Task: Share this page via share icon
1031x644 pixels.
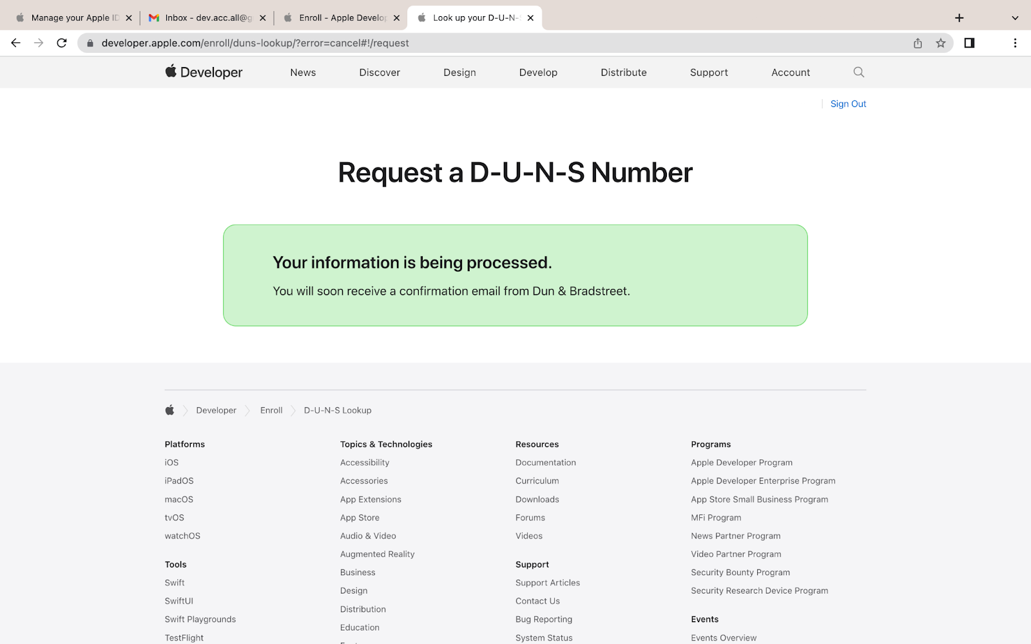Action: pos(918,43)
